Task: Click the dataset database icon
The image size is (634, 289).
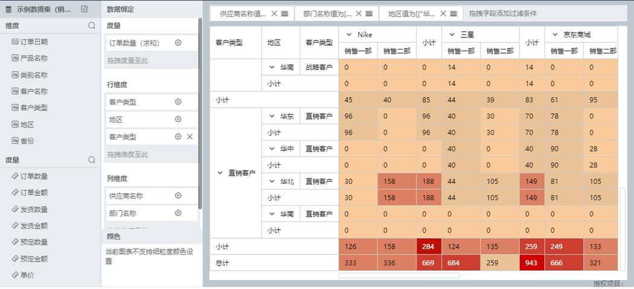Action: (9, 9)
